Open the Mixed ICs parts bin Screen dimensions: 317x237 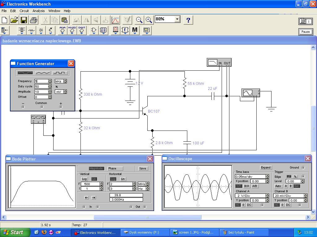point(72,31)
